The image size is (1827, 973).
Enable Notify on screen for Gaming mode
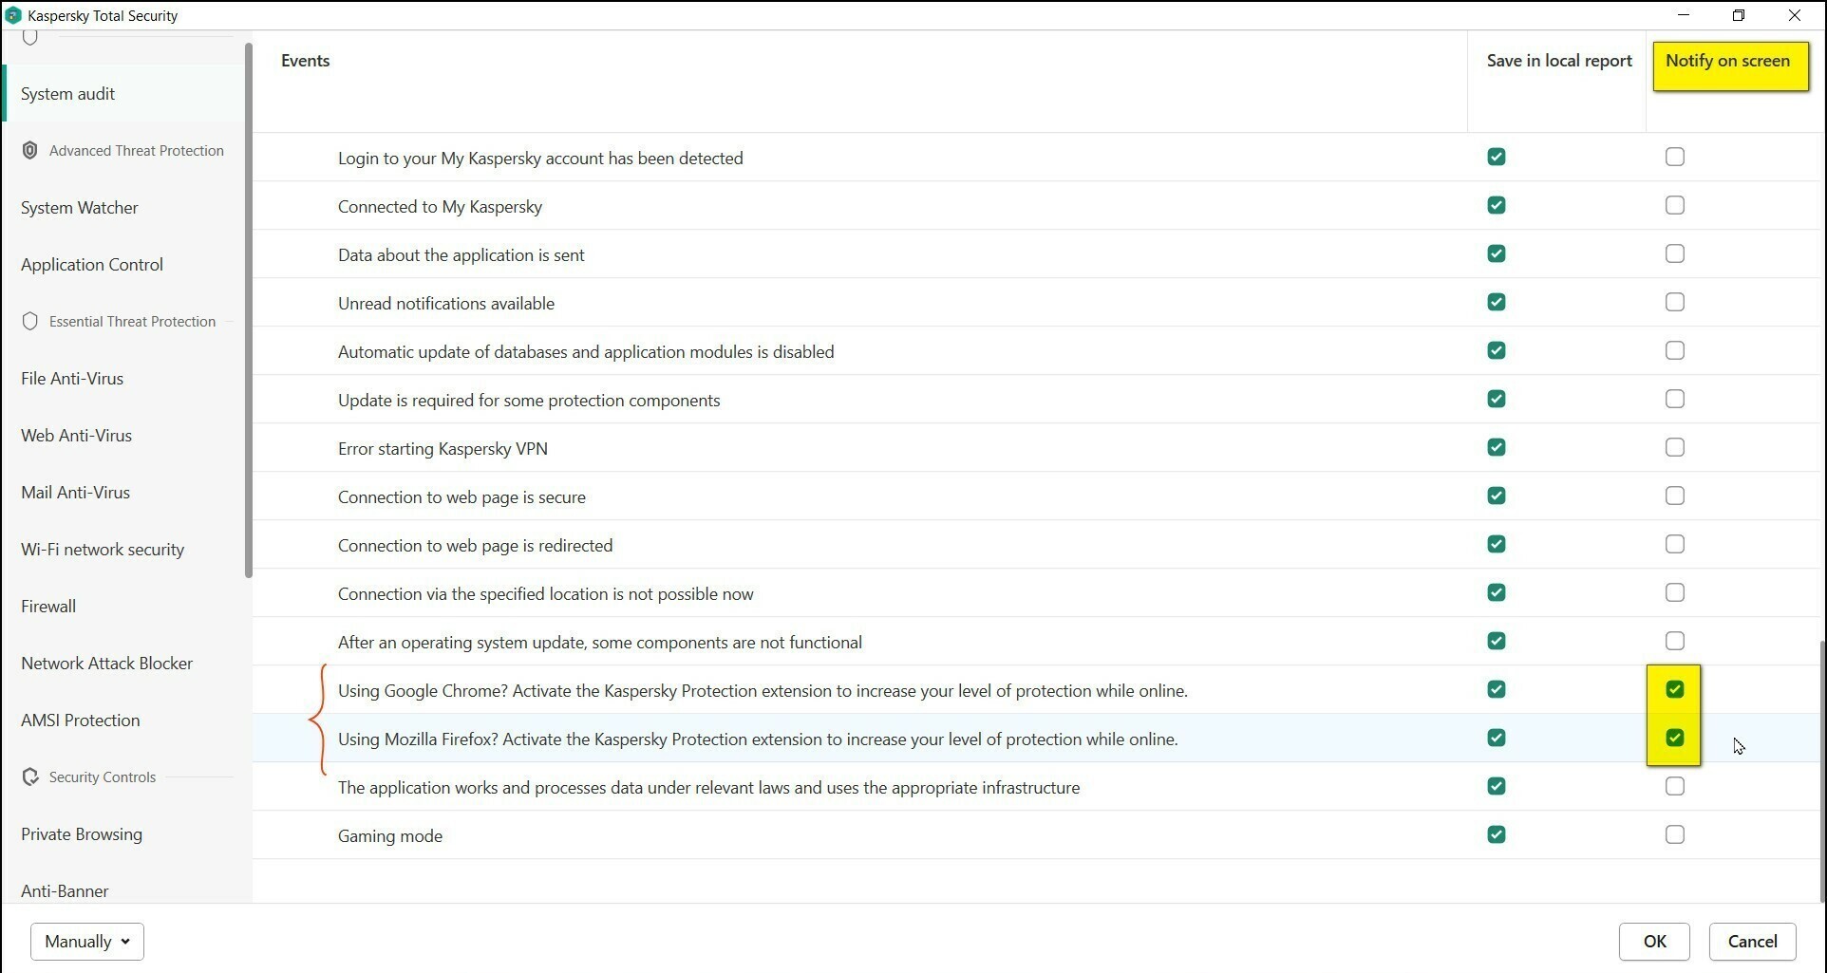pyautogui.click(x=1675, y=834)
